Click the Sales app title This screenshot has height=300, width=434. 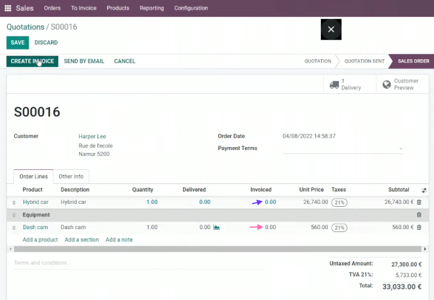(25, 8)
